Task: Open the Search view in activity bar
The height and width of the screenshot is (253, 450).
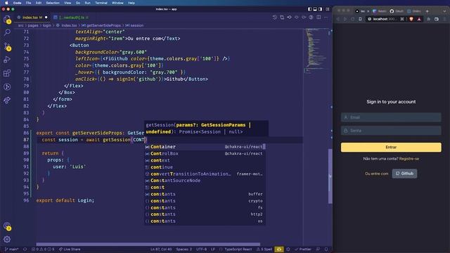Action: pos(7,32)
